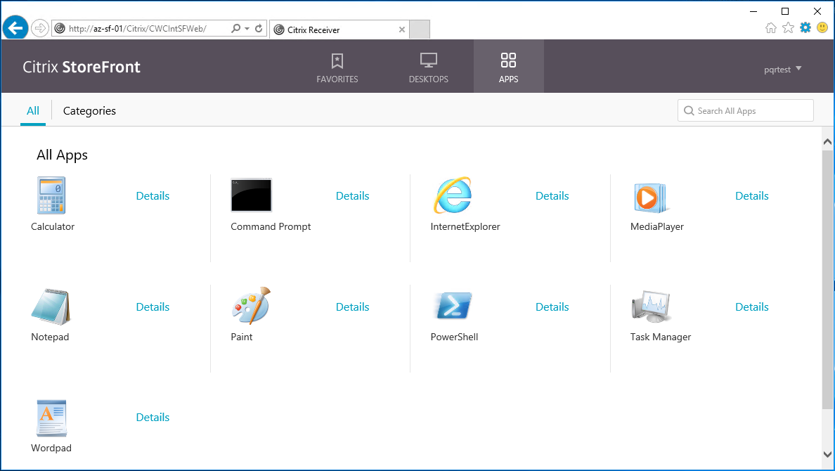View Details for Notepad
Image resolution: width=835 pixels, height=471 pixels.
coord(153,307)
